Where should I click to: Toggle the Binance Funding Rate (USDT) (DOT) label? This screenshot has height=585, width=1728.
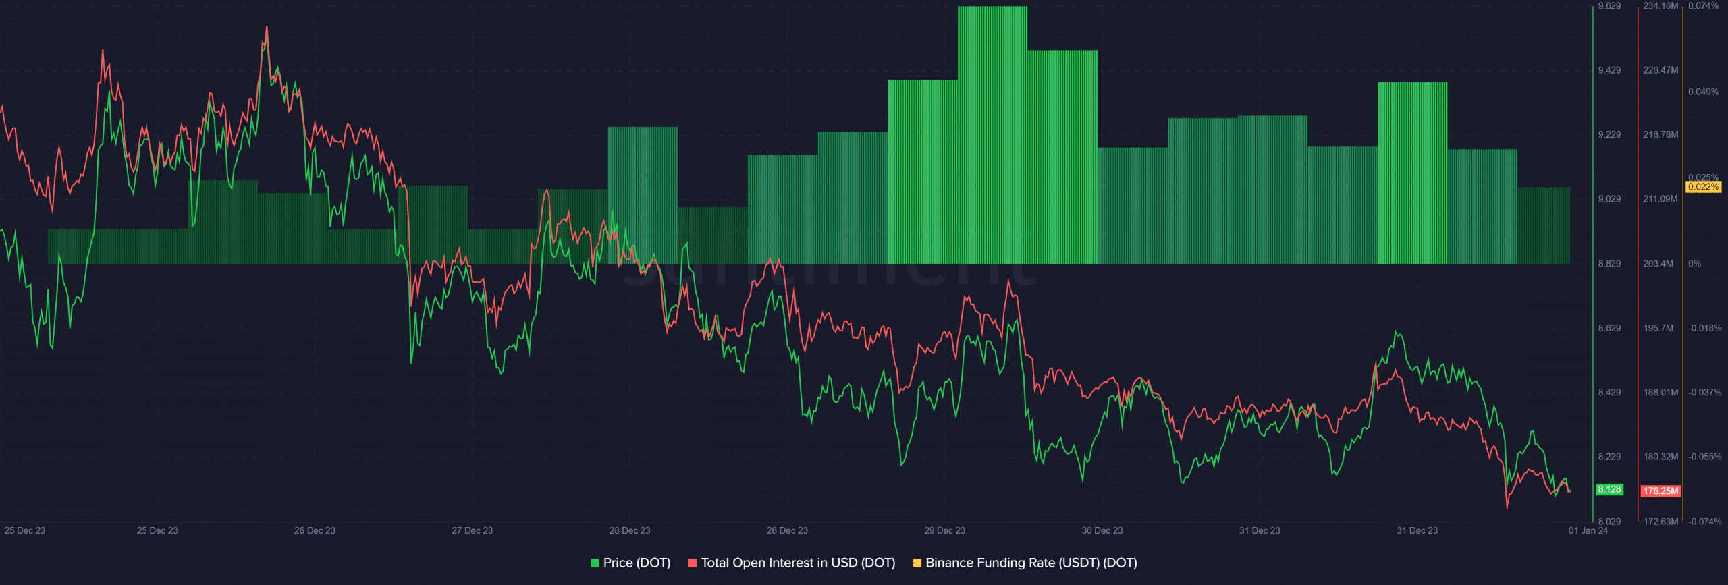(1031, 563)
